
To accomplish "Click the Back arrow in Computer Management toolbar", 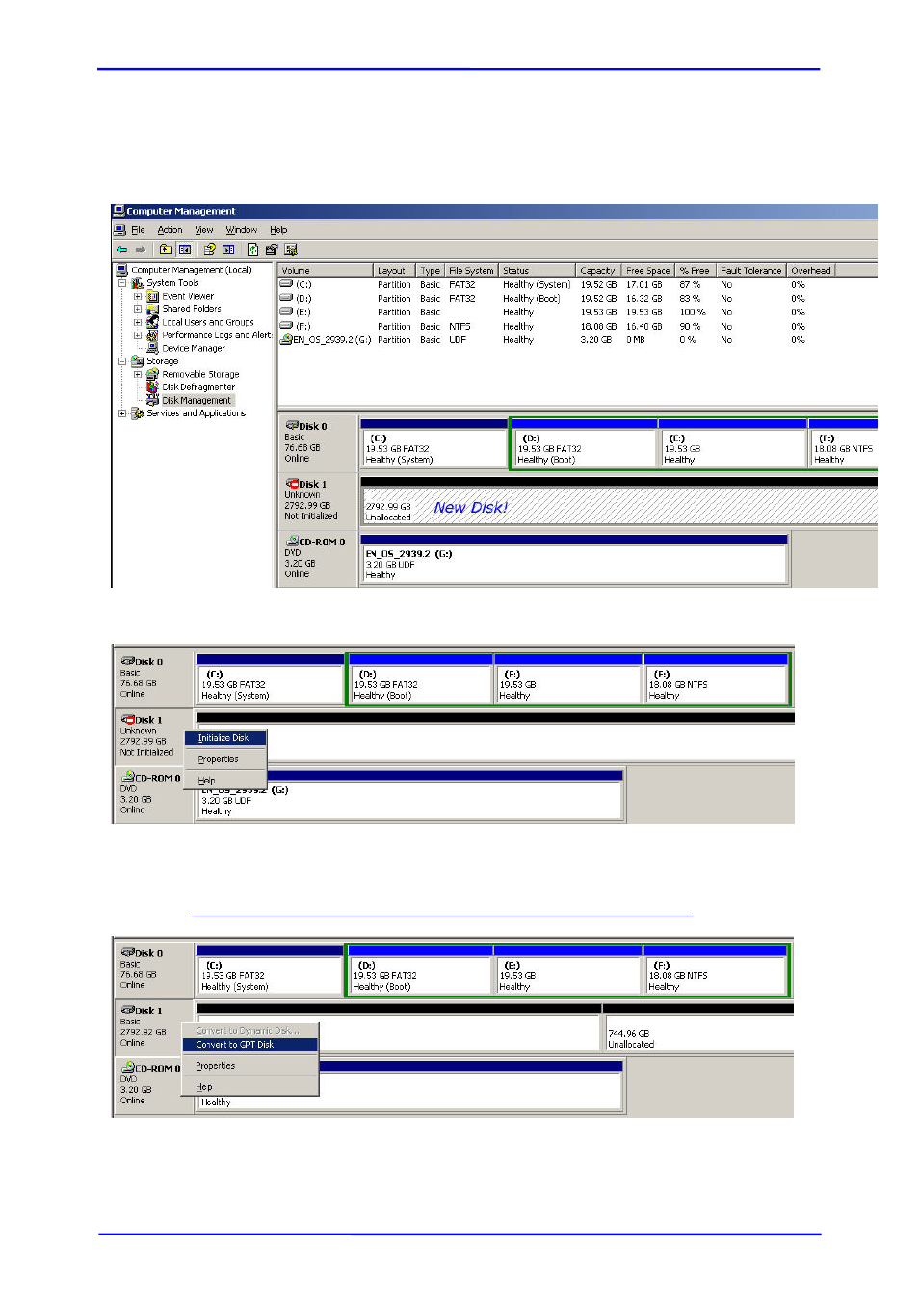I will point(121,250).
